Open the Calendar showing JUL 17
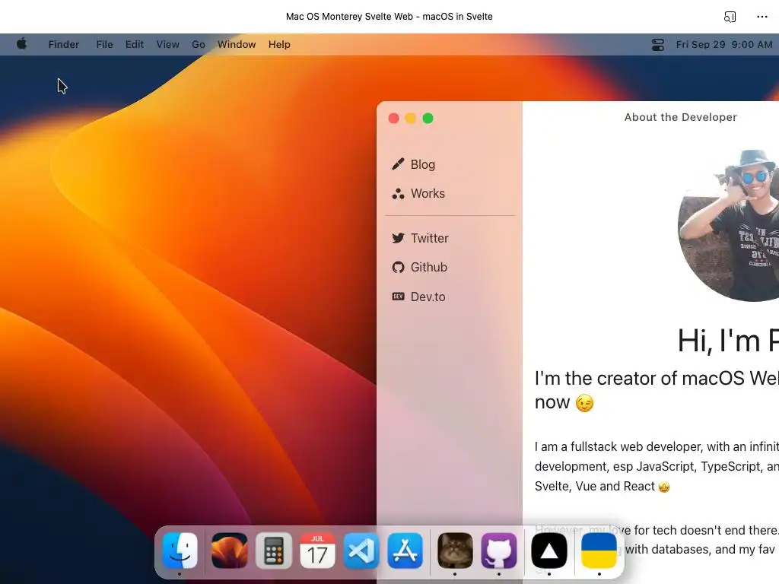The image size is (779, 584). pos(317,551)
